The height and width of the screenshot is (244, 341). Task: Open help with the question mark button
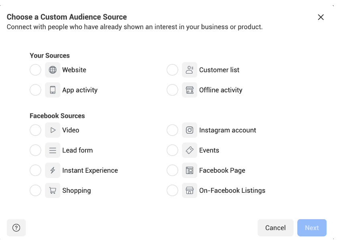pyautogui.click(x=16, y=228)
